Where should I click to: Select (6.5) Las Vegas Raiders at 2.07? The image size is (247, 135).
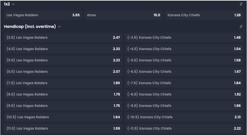tap(63, 72)
